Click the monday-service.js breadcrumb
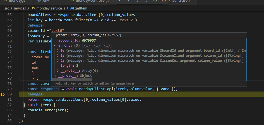This screenshot has height=125, width=264. 51,8
